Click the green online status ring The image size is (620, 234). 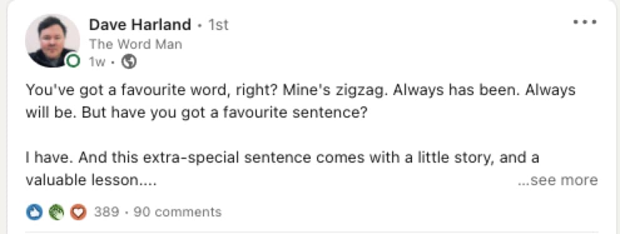coord(73,61)
